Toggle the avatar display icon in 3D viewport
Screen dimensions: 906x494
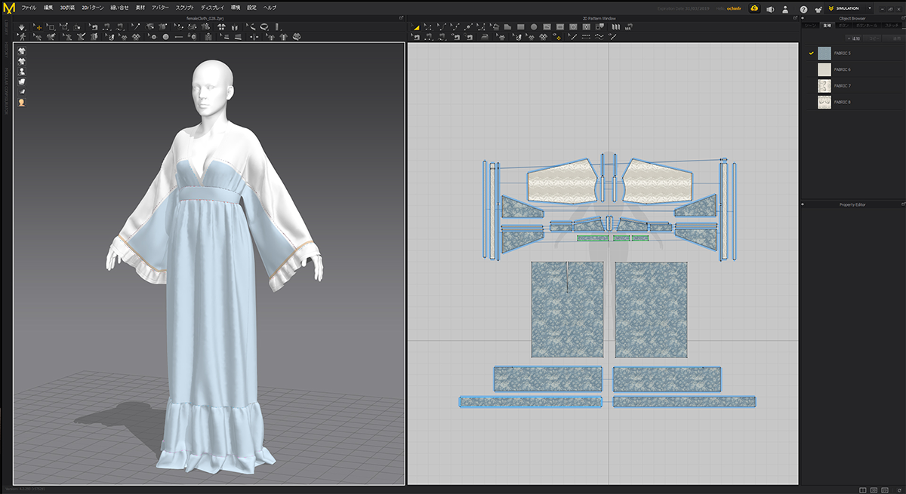click(22, 72)
